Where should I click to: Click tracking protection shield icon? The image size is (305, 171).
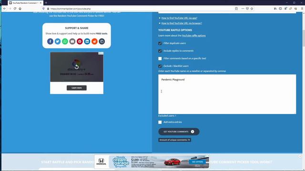click(43, 9)
